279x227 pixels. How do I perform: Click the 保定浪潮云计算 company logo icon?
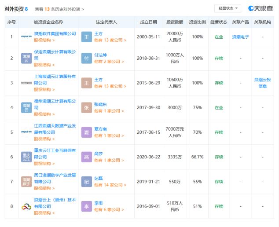point(26,58)
